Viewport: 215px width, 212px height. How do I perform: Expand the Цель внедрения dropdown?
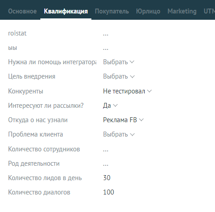click(x=119, y=76)
